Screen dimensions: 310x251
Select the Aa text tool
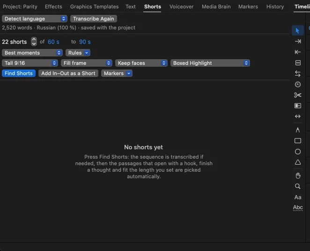click(x=298, y=197)
